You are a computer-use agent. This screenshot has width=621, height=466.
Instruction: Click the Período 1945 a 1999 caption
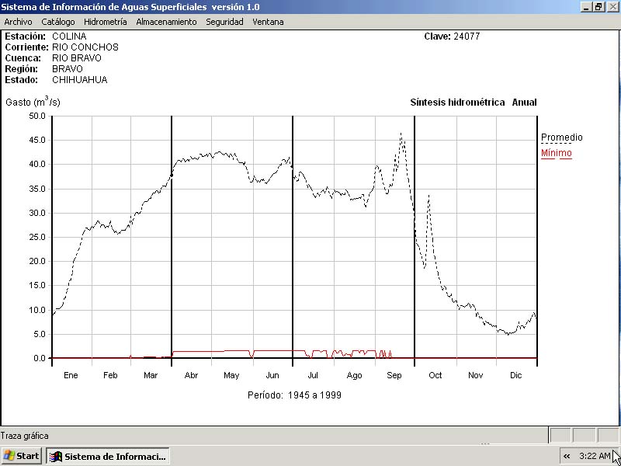[x=294, y=395]
